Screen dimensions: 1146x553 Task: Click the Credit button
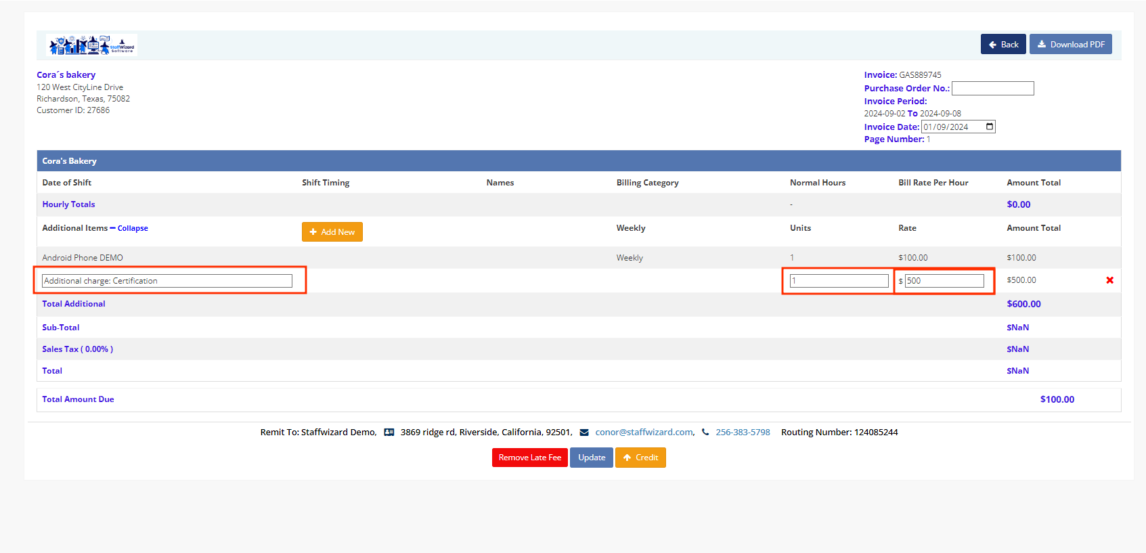tap(640, 458)
